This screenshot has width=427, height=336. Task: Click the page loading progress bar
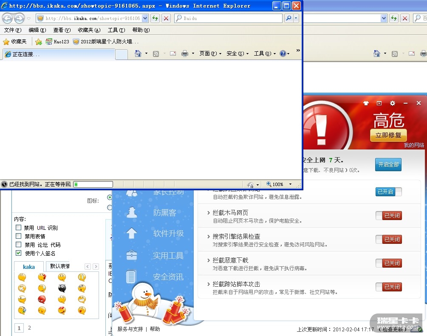click(x=93, y=184)
